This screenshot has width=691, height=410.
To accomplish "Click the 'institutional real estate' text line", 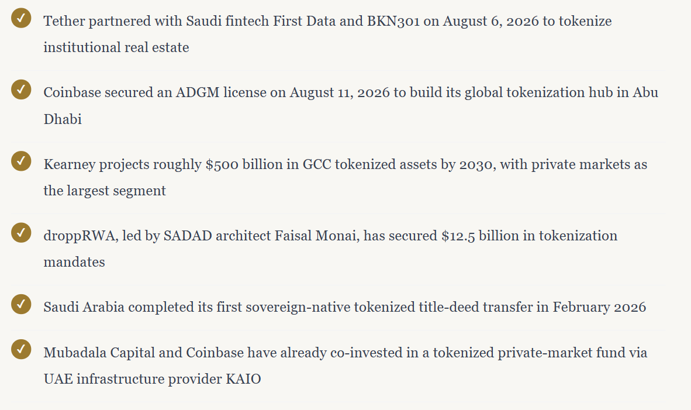I will tap(116, 47).
